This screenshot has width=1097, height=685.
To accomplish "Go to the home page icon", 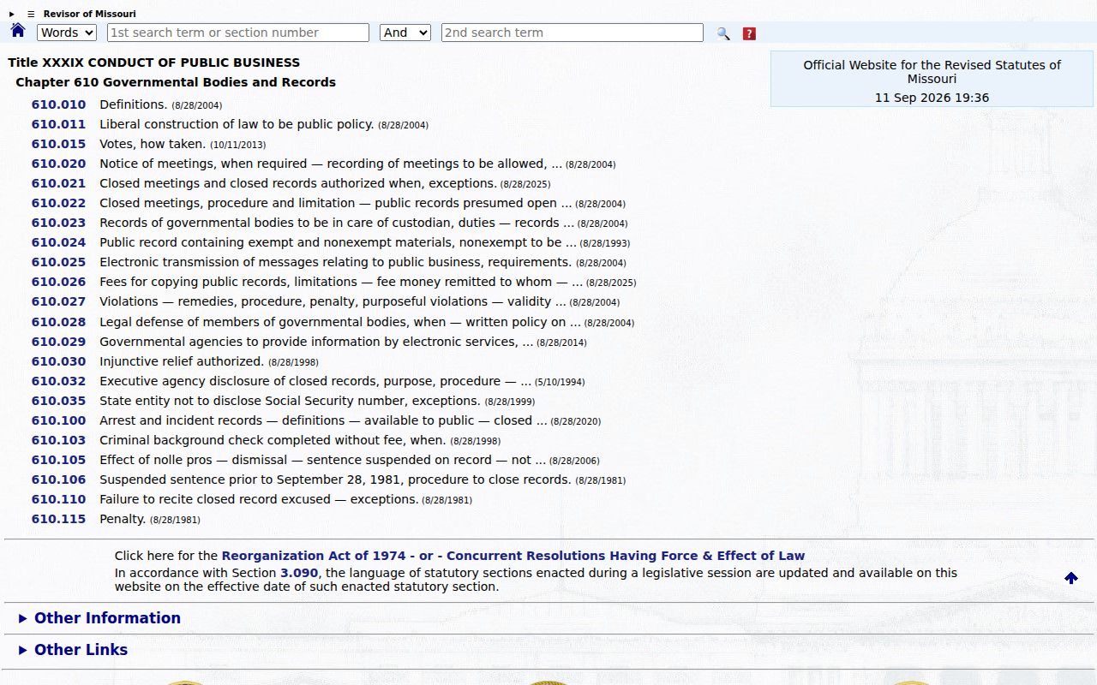I will click(18, 31).
